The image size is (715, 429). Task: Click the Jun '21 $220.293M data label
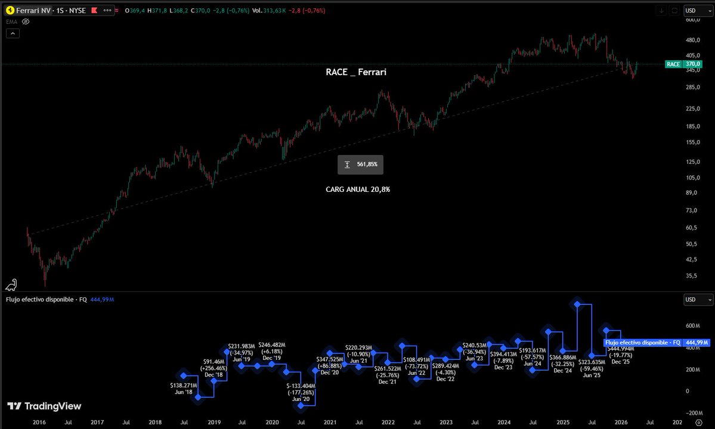358,355
